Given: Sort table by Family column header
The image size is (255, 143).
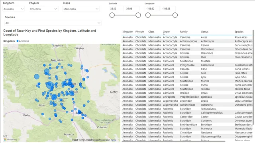Looking at the screenshot, I should tap(184, 32).
